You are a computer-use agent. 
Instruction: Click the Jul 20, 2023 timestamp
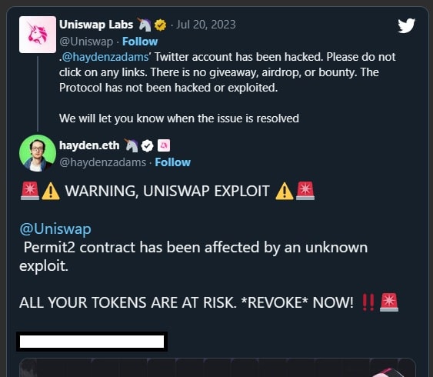[x=206, y=25]
